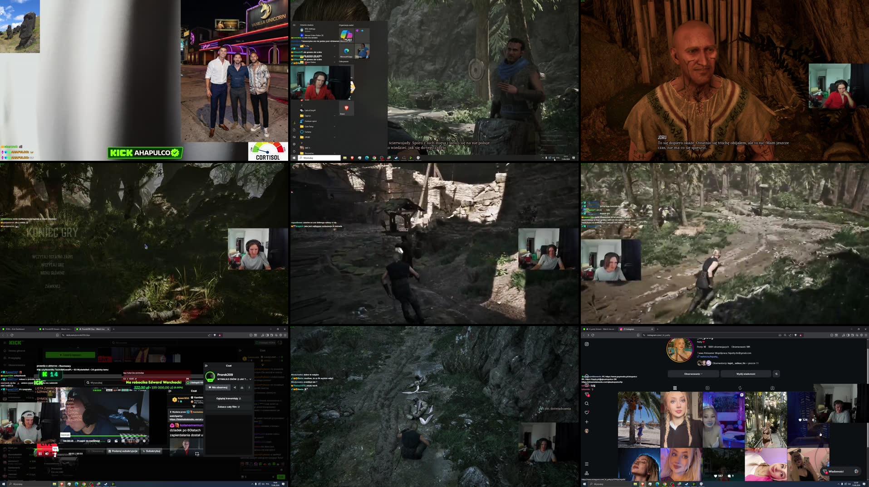This screenshot has height=487, width=869.
Task: Open three-dot menu in Prorok209 panel
Action: (x=249, y=387)
